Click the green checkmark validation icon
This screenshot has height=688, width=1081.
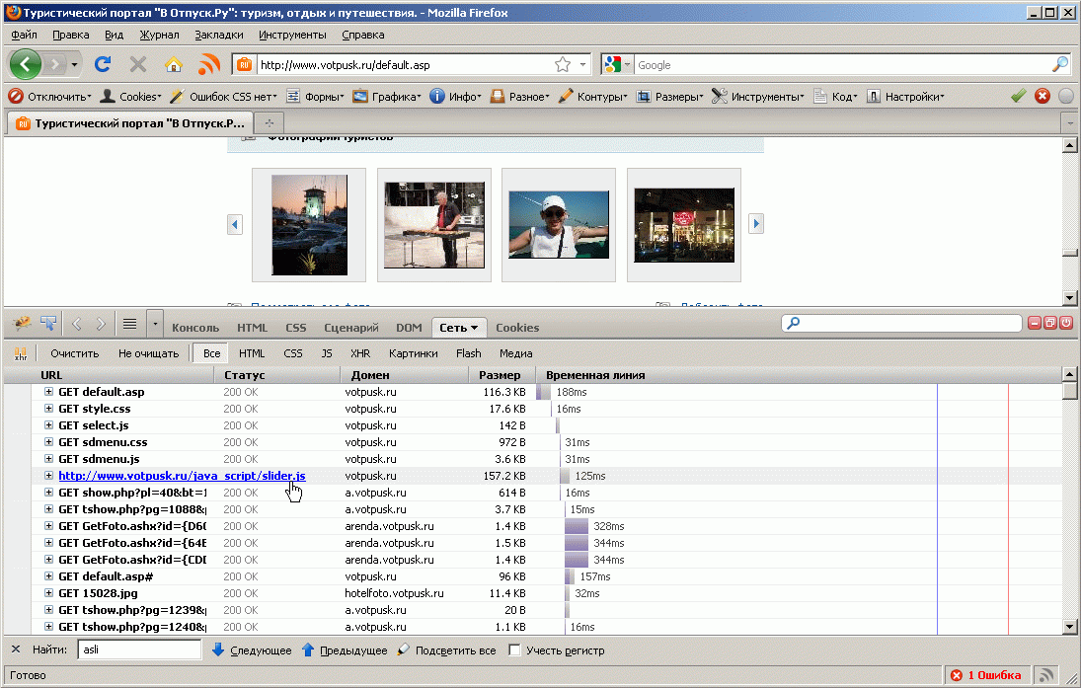click(1018, 97)
